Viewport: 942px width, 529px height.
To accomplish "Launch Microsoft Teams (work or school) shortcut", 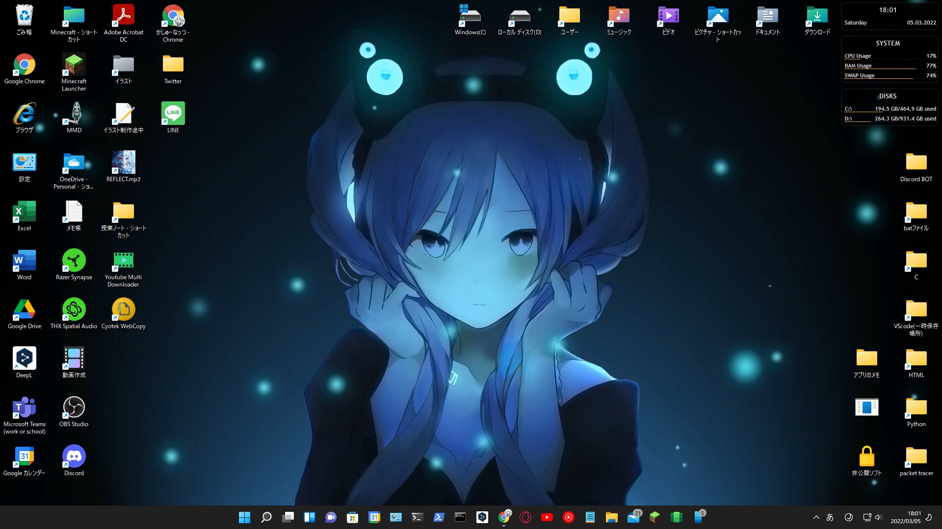I will pyautogui.click(x=24, y=415).
